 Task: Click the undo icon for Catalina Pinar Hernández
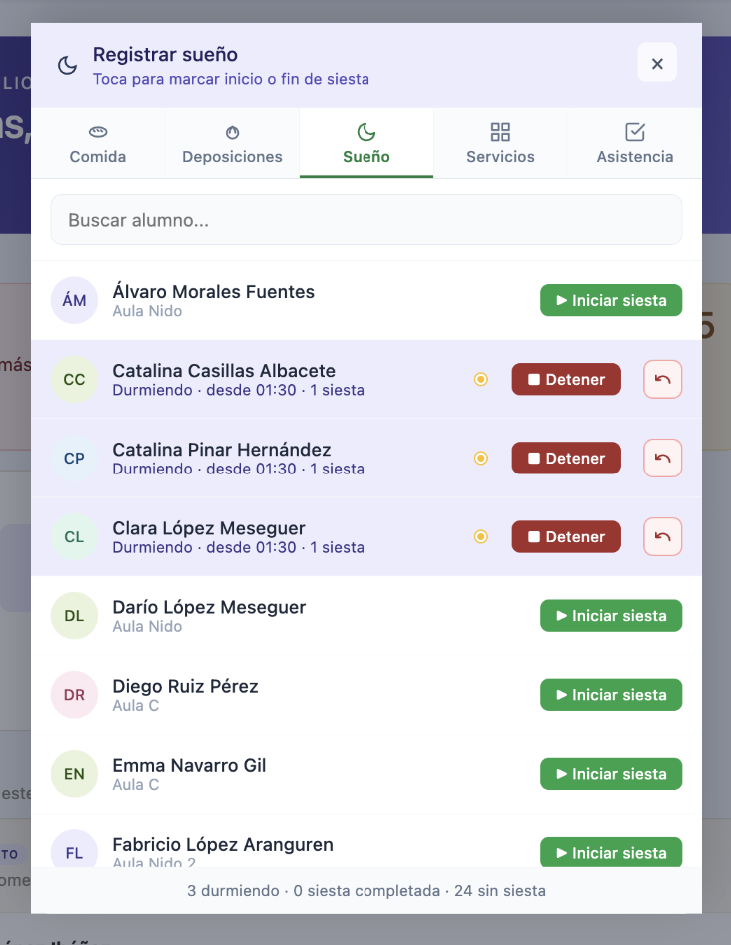pyautogui.click(x=662, y=459)
